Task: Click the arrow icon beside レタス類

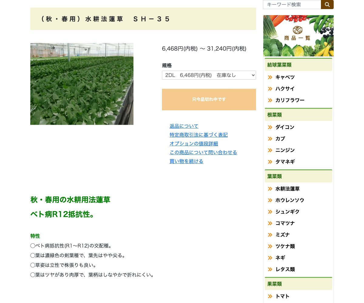Action: (270, 269)
